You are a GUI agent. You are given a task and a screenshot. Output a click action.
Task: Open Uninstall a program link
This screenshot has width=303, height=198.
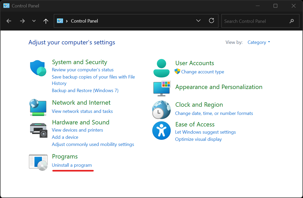click(x=72, y=165)
